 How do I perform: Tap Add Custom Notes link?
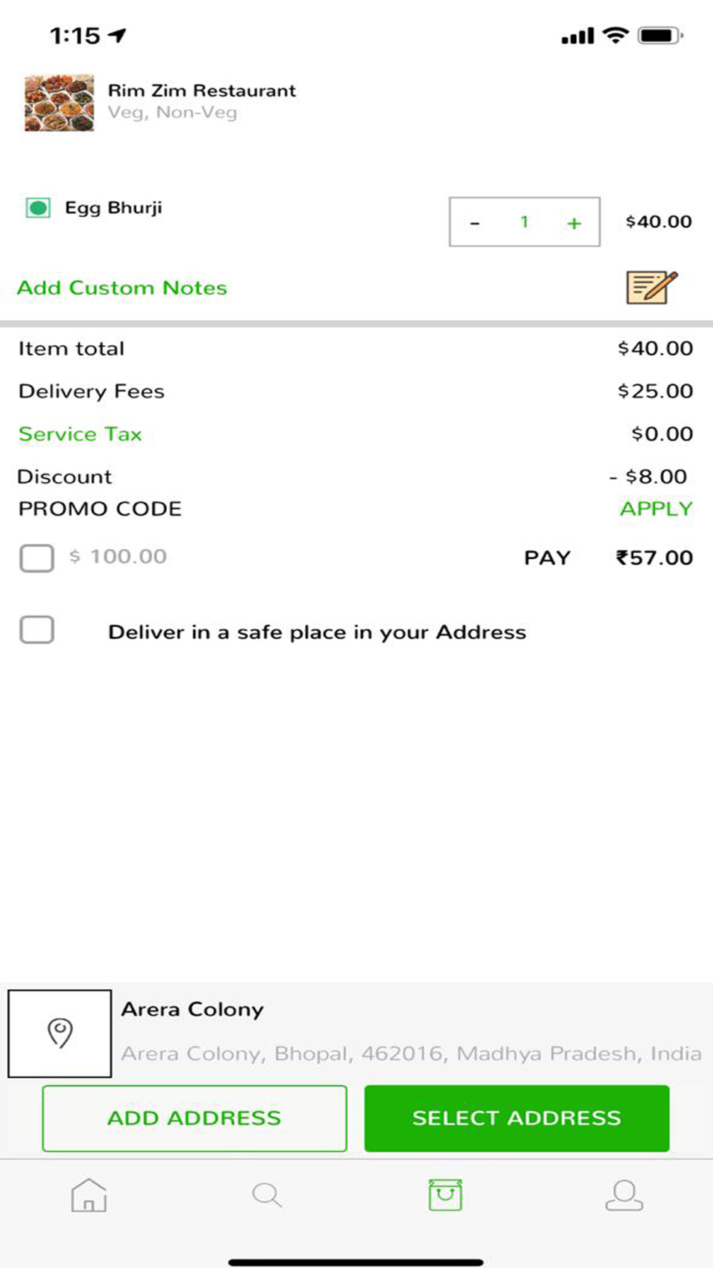[x=122, y=287]
